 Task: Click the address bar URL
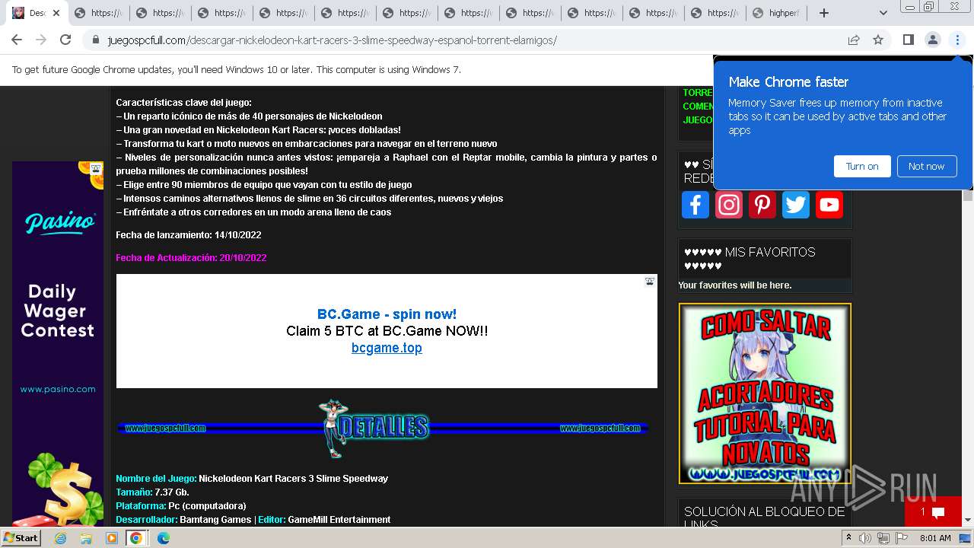(332, 40)
